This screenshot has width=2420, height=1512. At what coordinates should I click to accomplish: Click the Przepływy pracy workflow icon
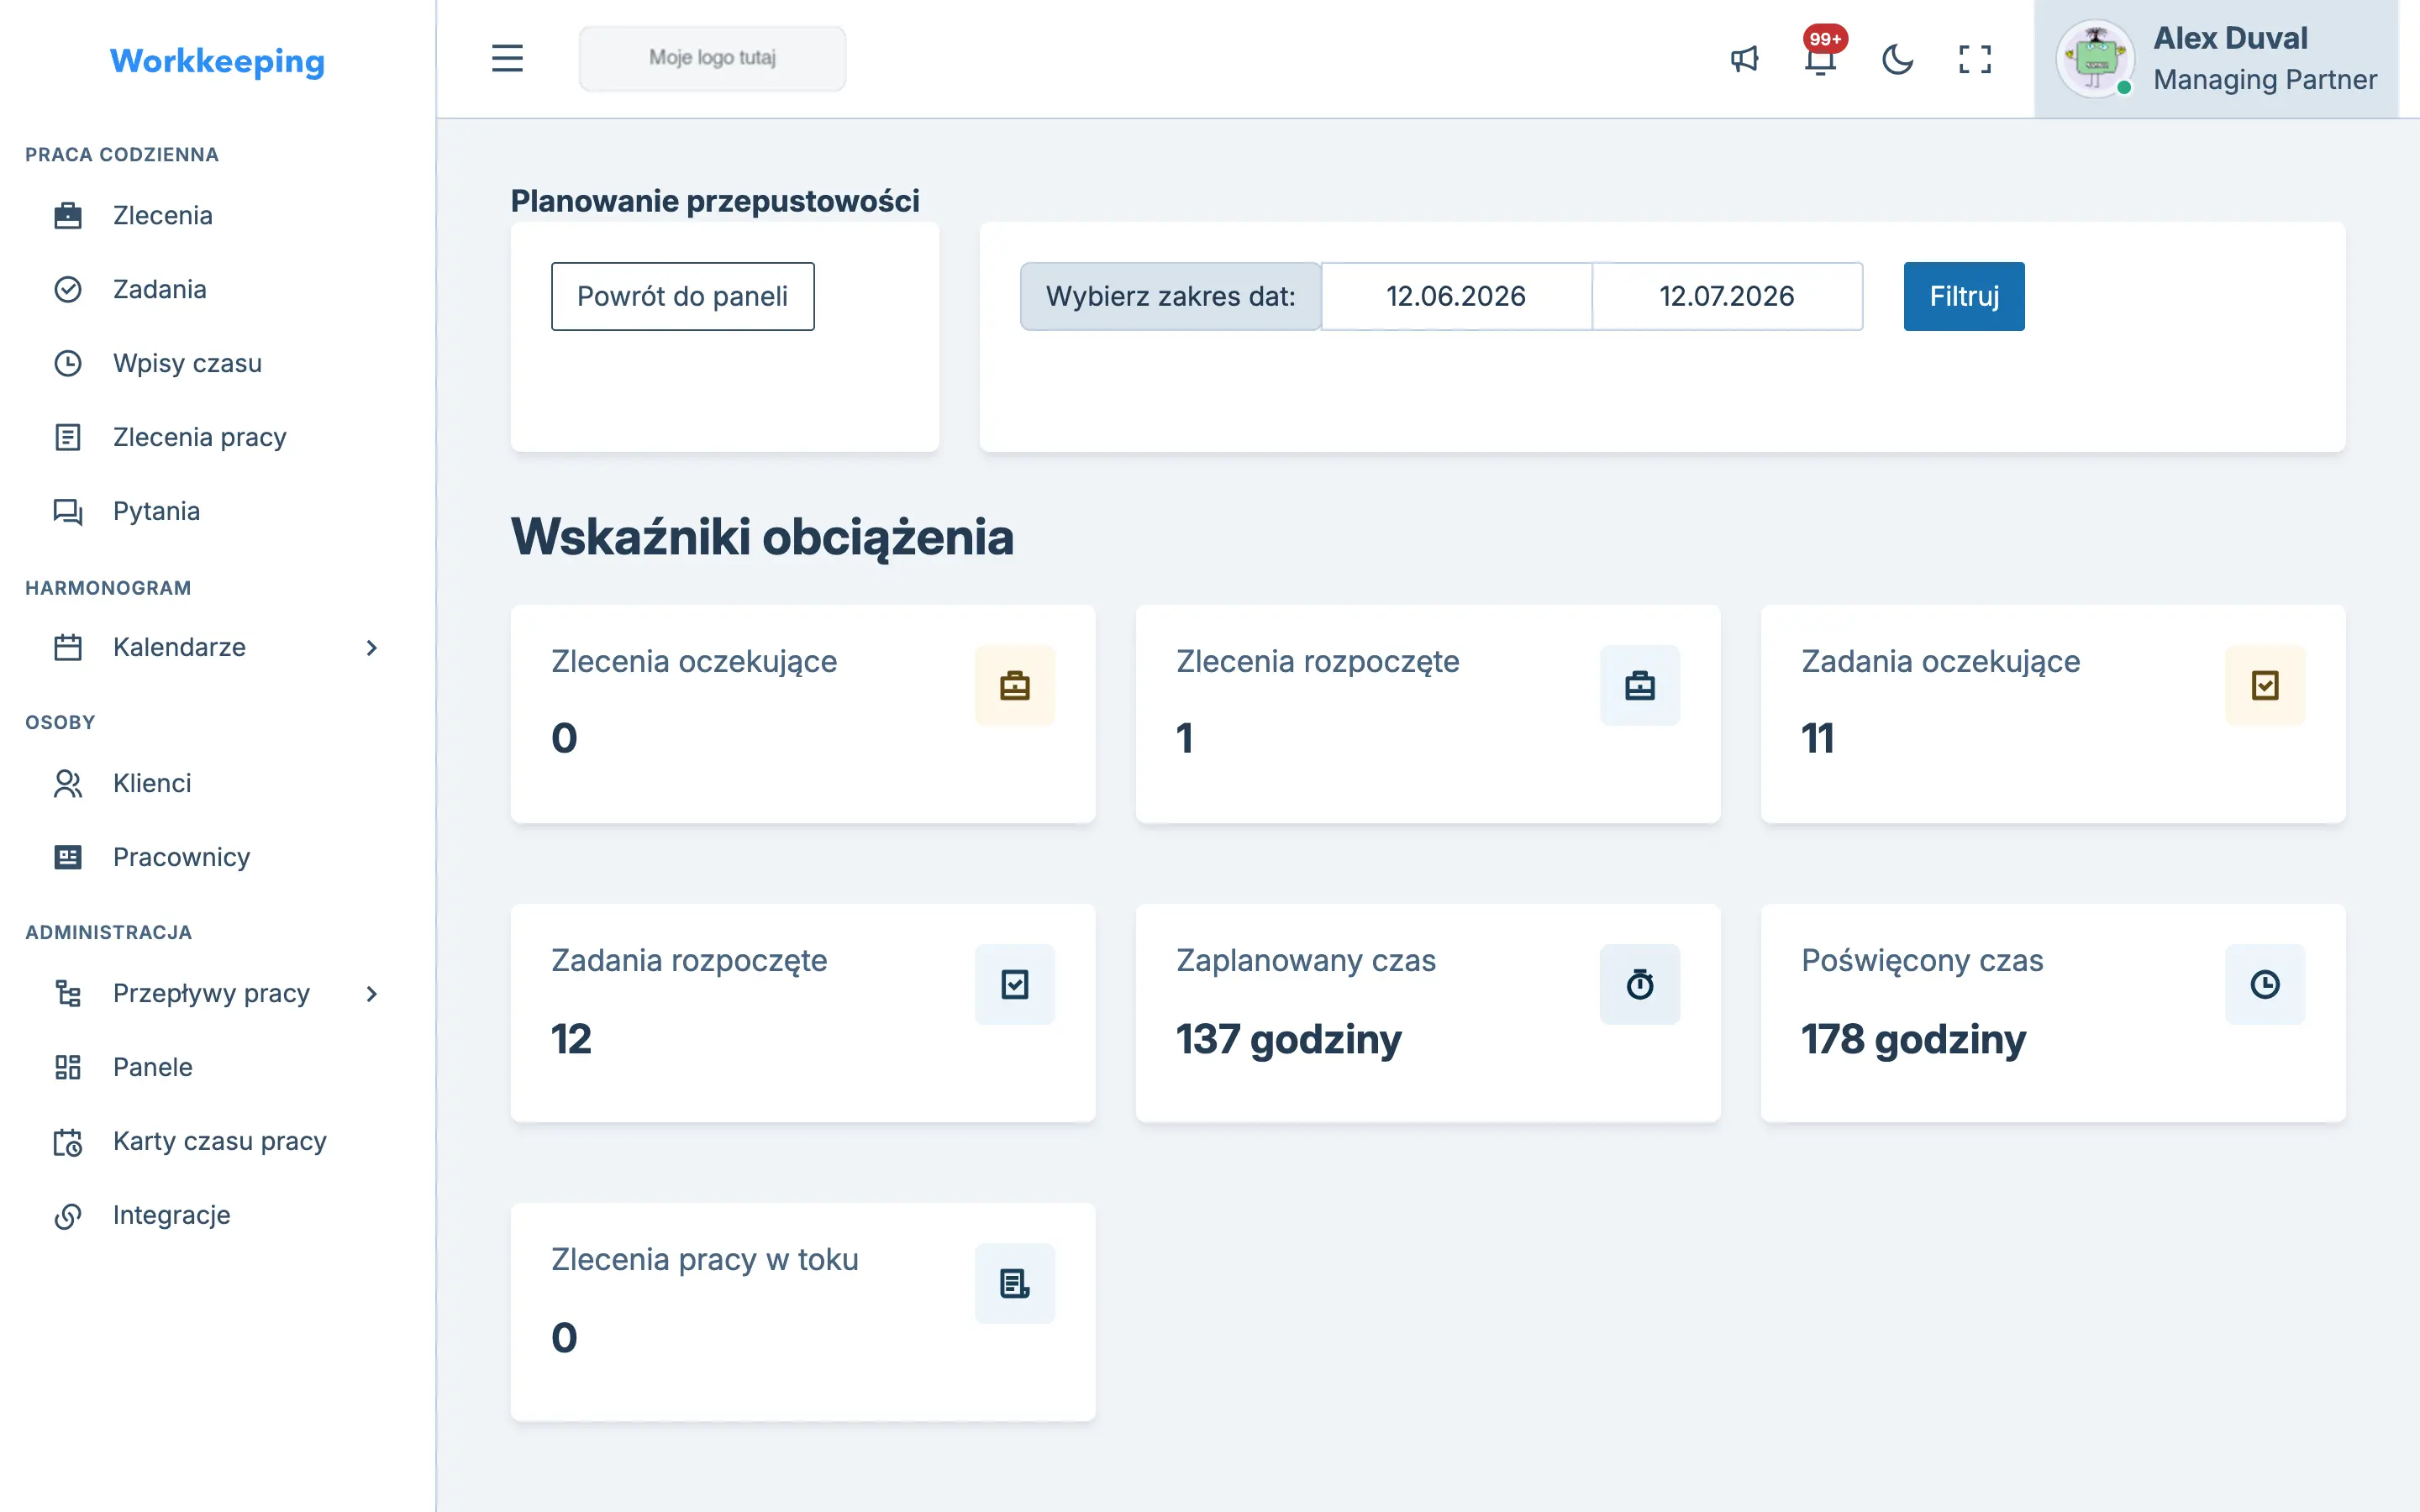pyautogui.click(x=68, y=993)
